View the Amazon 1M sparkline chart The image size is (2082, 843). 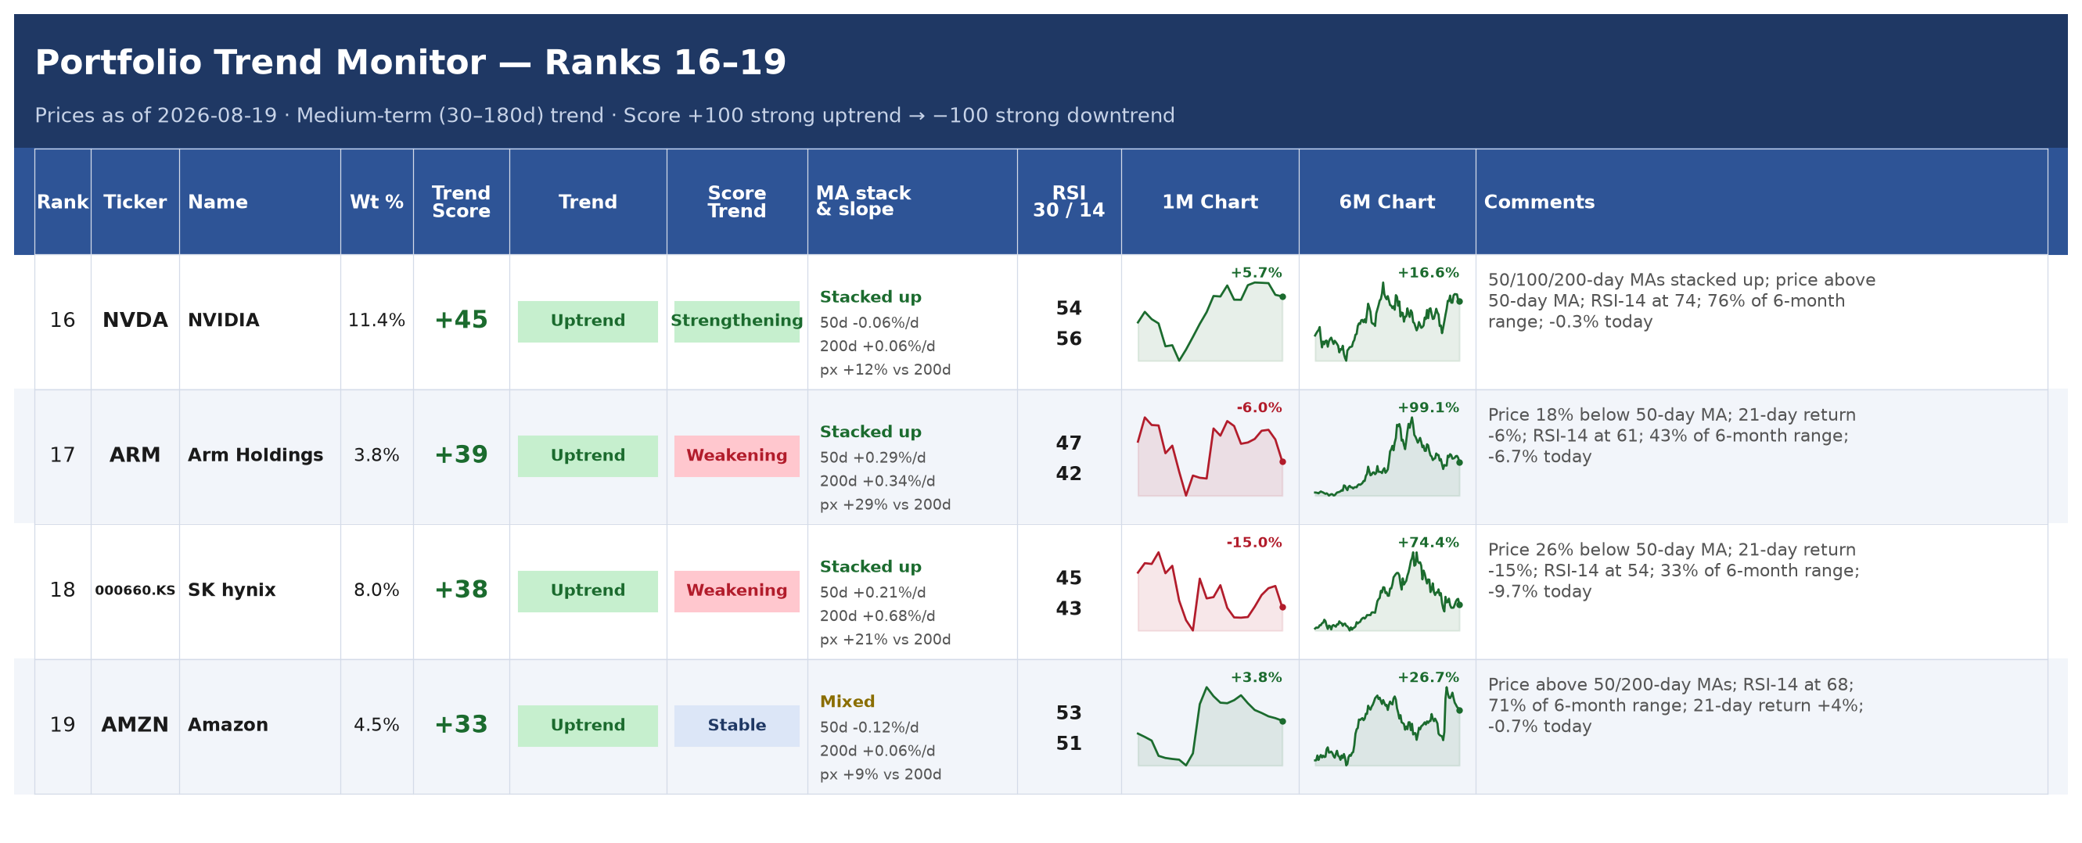coord(1210,726)
